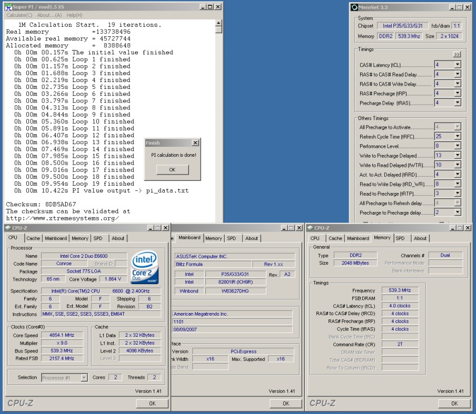Screen dimensions: 476x414
Task: Open the Read to Precharge (tRTP) dropdown
Action: click(x=458, y=194)
